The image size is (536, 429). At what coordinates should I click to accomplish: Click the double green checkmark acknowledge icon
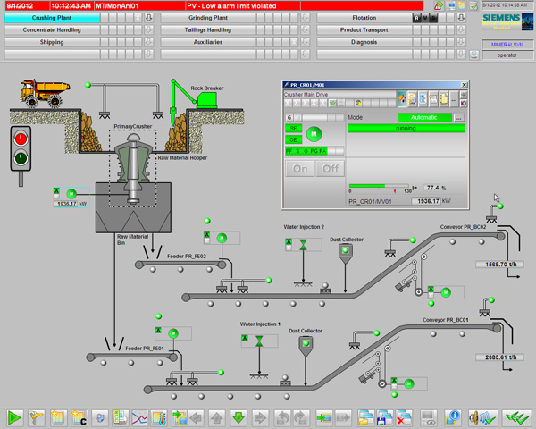(515, 417)
